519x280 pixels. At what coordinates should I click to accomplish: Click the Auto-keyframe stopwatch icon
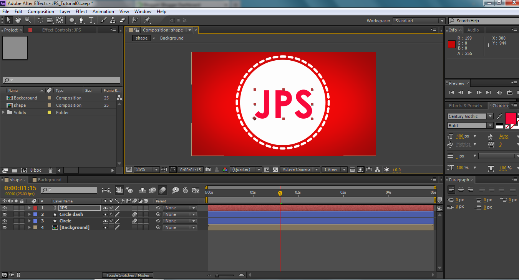[x=185, y=190]
